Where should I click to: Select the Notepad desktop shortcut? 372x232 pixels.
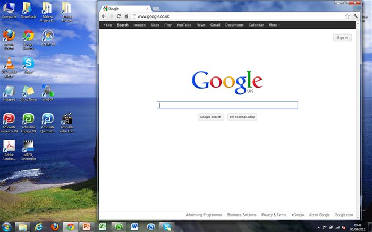(9, 93)
